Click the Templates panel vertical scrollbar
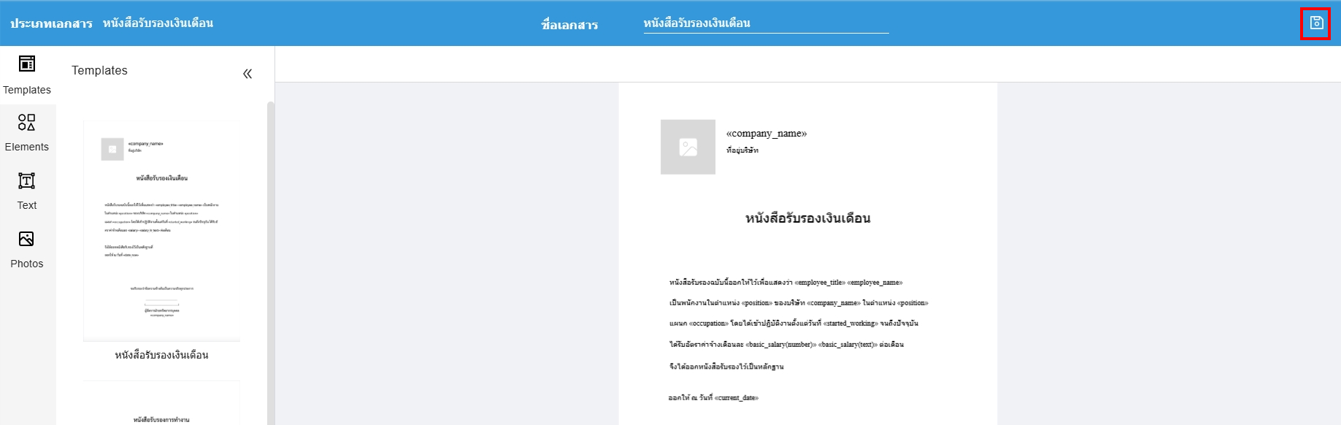The width and height of the screenshot is (1341, 425). coord(271,263)
